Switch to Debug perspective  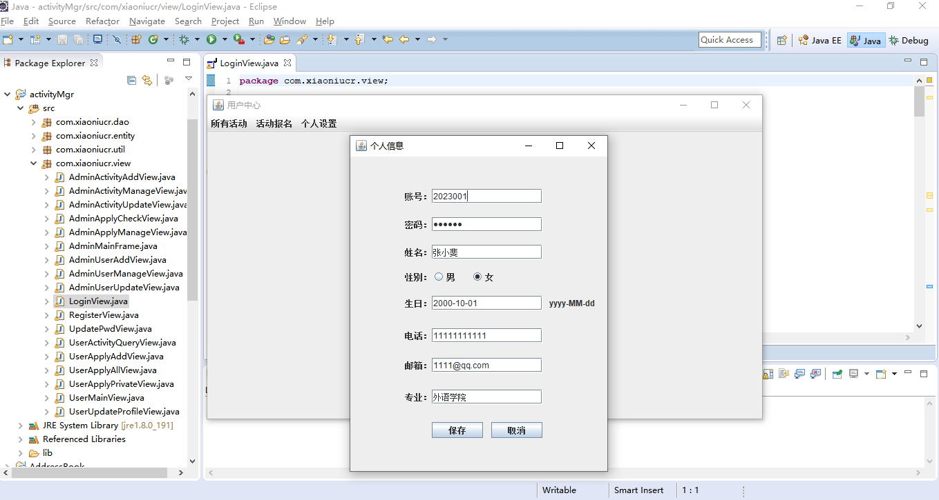click(x=909, y=40)
